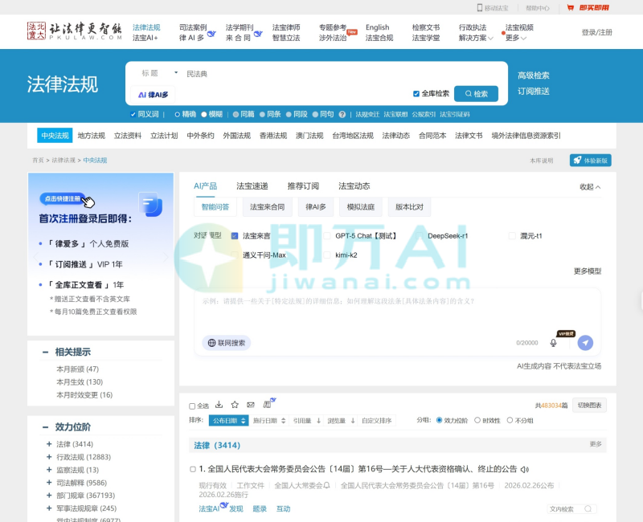Click the envelope email icon above results
The image size is (643, 522).
tap(251, 405)
